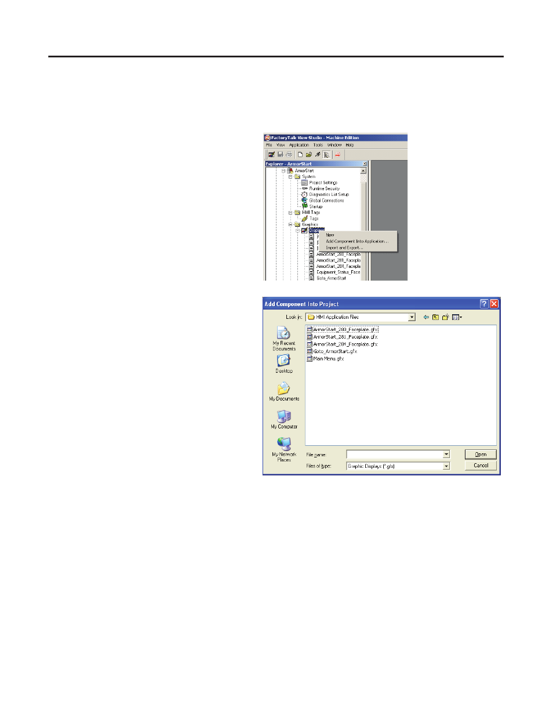Choose New from the Displays context menu

pos(330,235)
